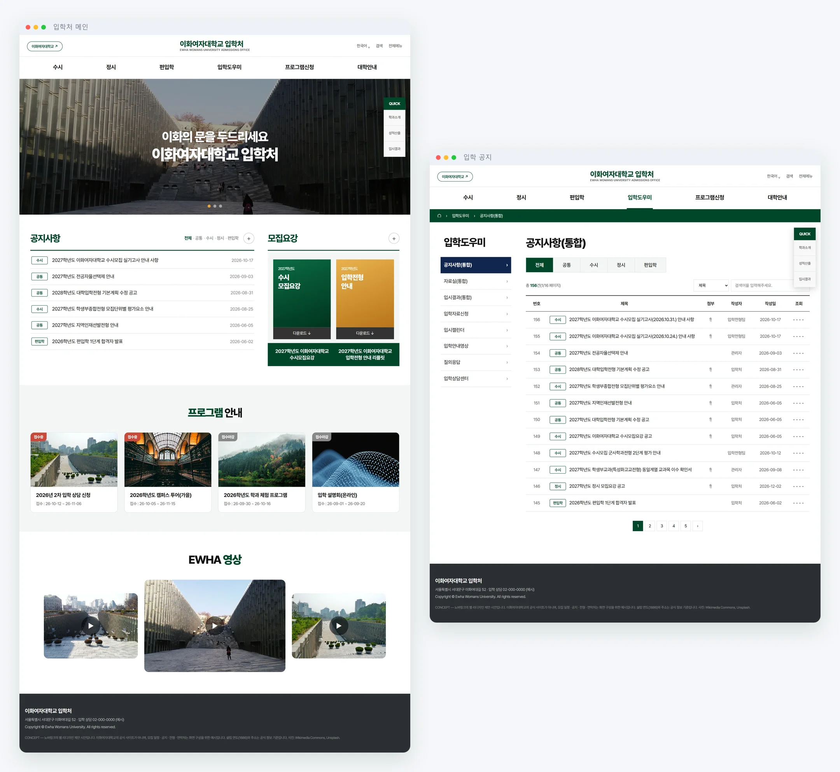Select the third hero carousel dot

point(220,206)
